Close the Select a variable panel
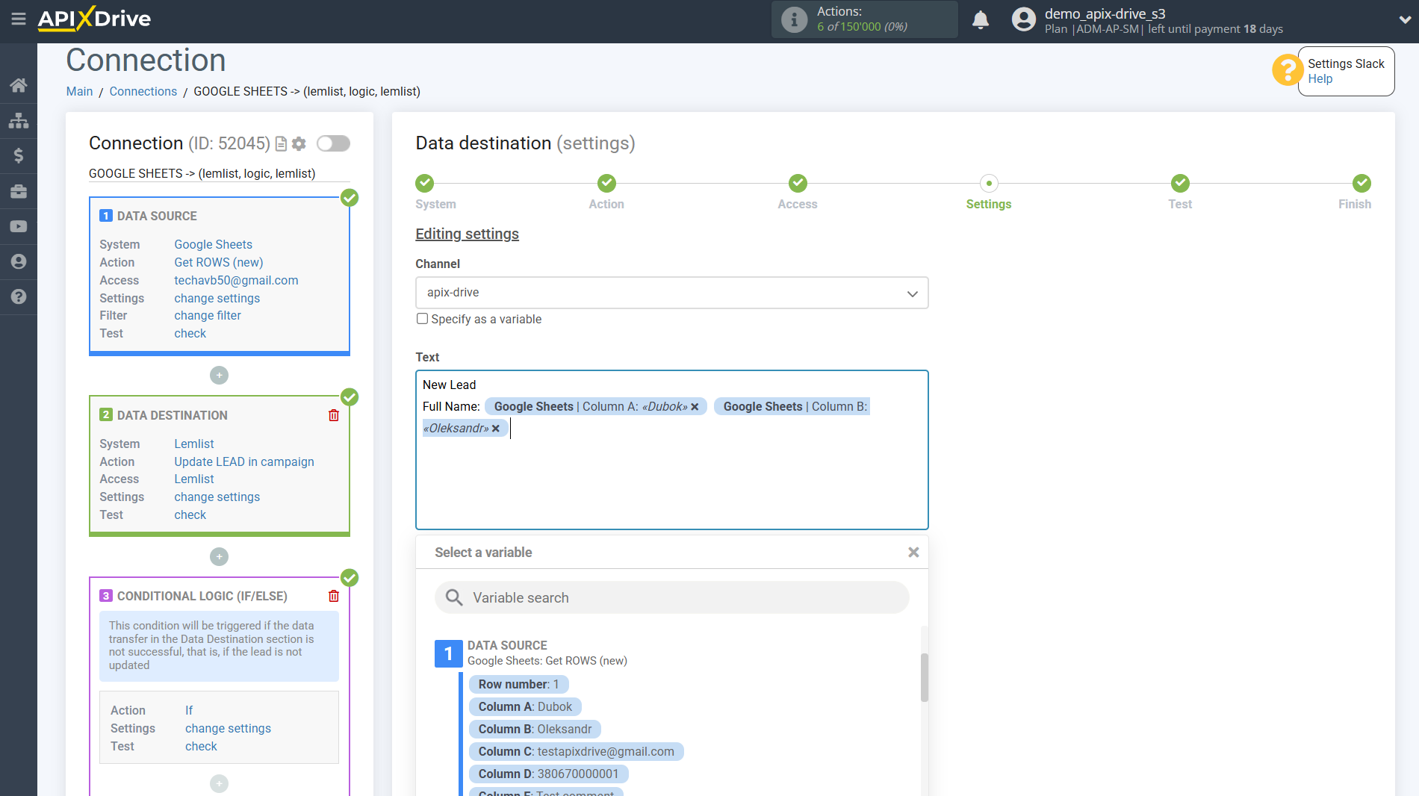 (913, 553)
